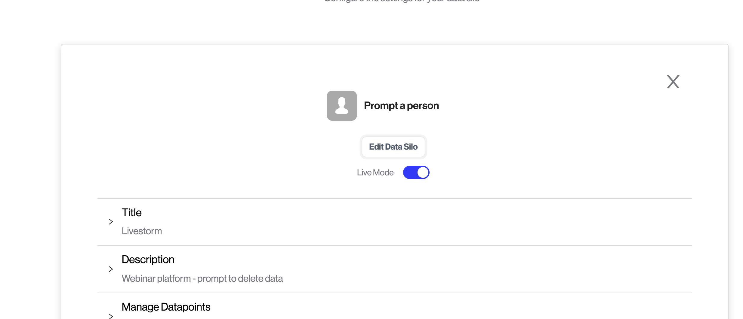Click the 'Webinar platform - prompt to delete data' text
The image size is (743, 319).
(x=202, y=278)
